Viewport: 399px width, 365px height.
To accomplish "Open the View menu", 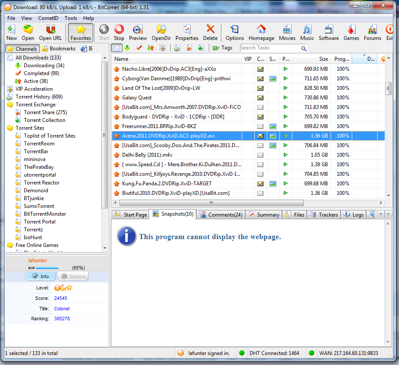I will pos(26,18).
